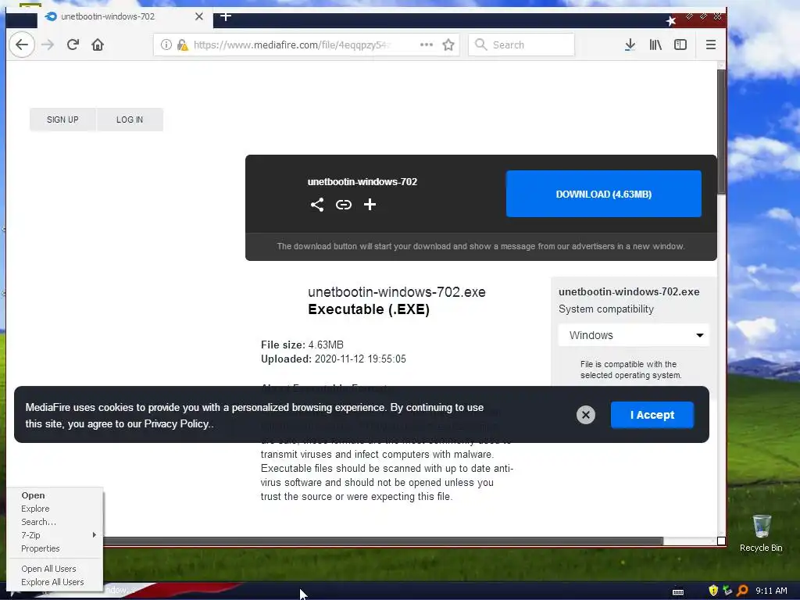Select Open All Users menu entry
The image size is (800, 600).
55,569
